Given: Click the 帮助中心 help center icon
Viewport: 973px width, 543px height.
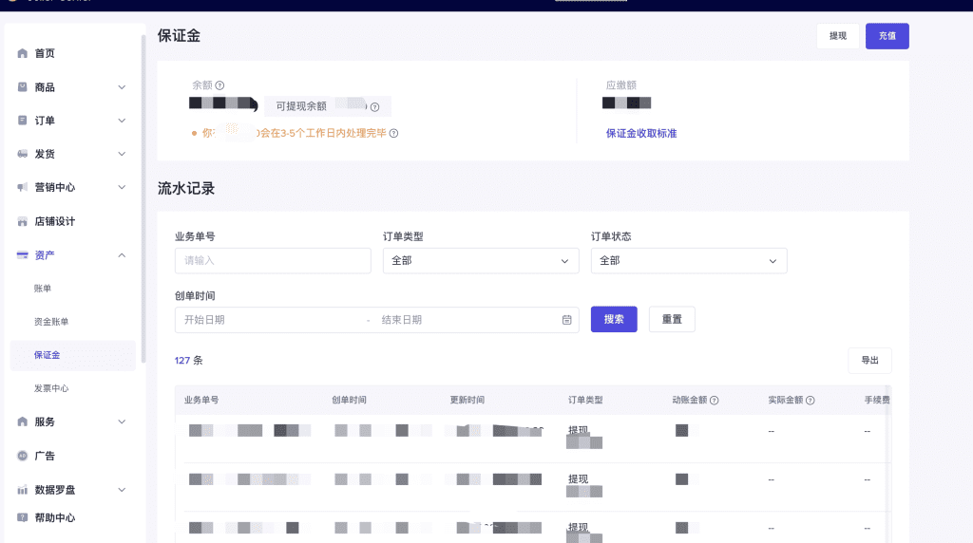Looking at the screenshot, I should (23, 517).
